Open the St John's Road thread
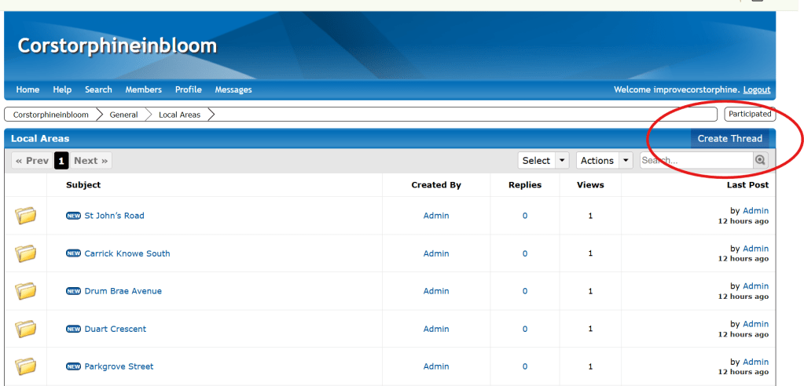Image resolution: width=804 pixels, height=386 pixels. tap(114, 216)
